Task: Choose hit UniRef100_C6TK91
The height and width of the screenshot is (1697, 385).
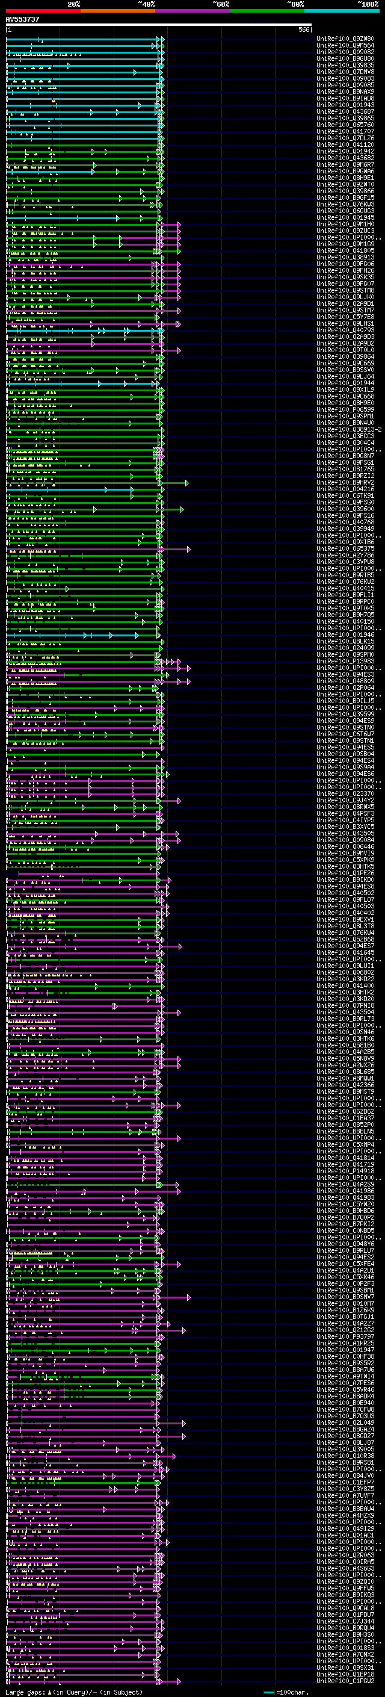Action: tap(345, 495)
